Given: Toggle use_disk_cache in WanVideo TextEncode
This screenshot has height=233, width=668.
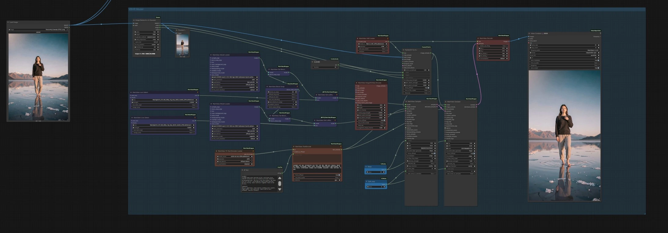Looking at the screenshot, I should pyautogui.click(x=317, y=178).
